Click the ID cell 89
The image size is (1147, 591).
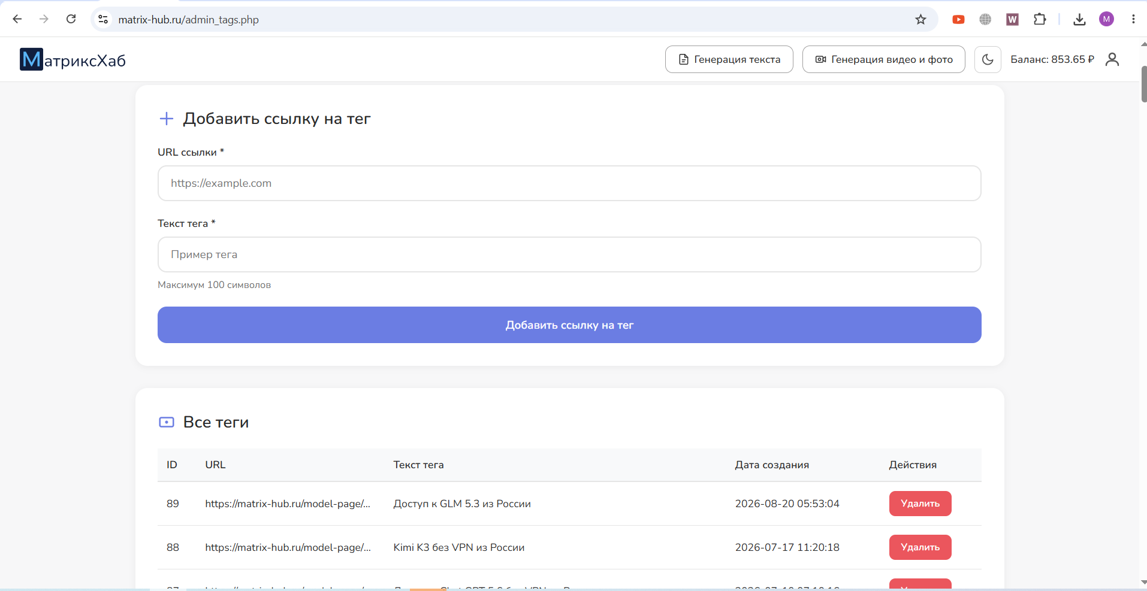pyautogui.click(x=173, y=504)
